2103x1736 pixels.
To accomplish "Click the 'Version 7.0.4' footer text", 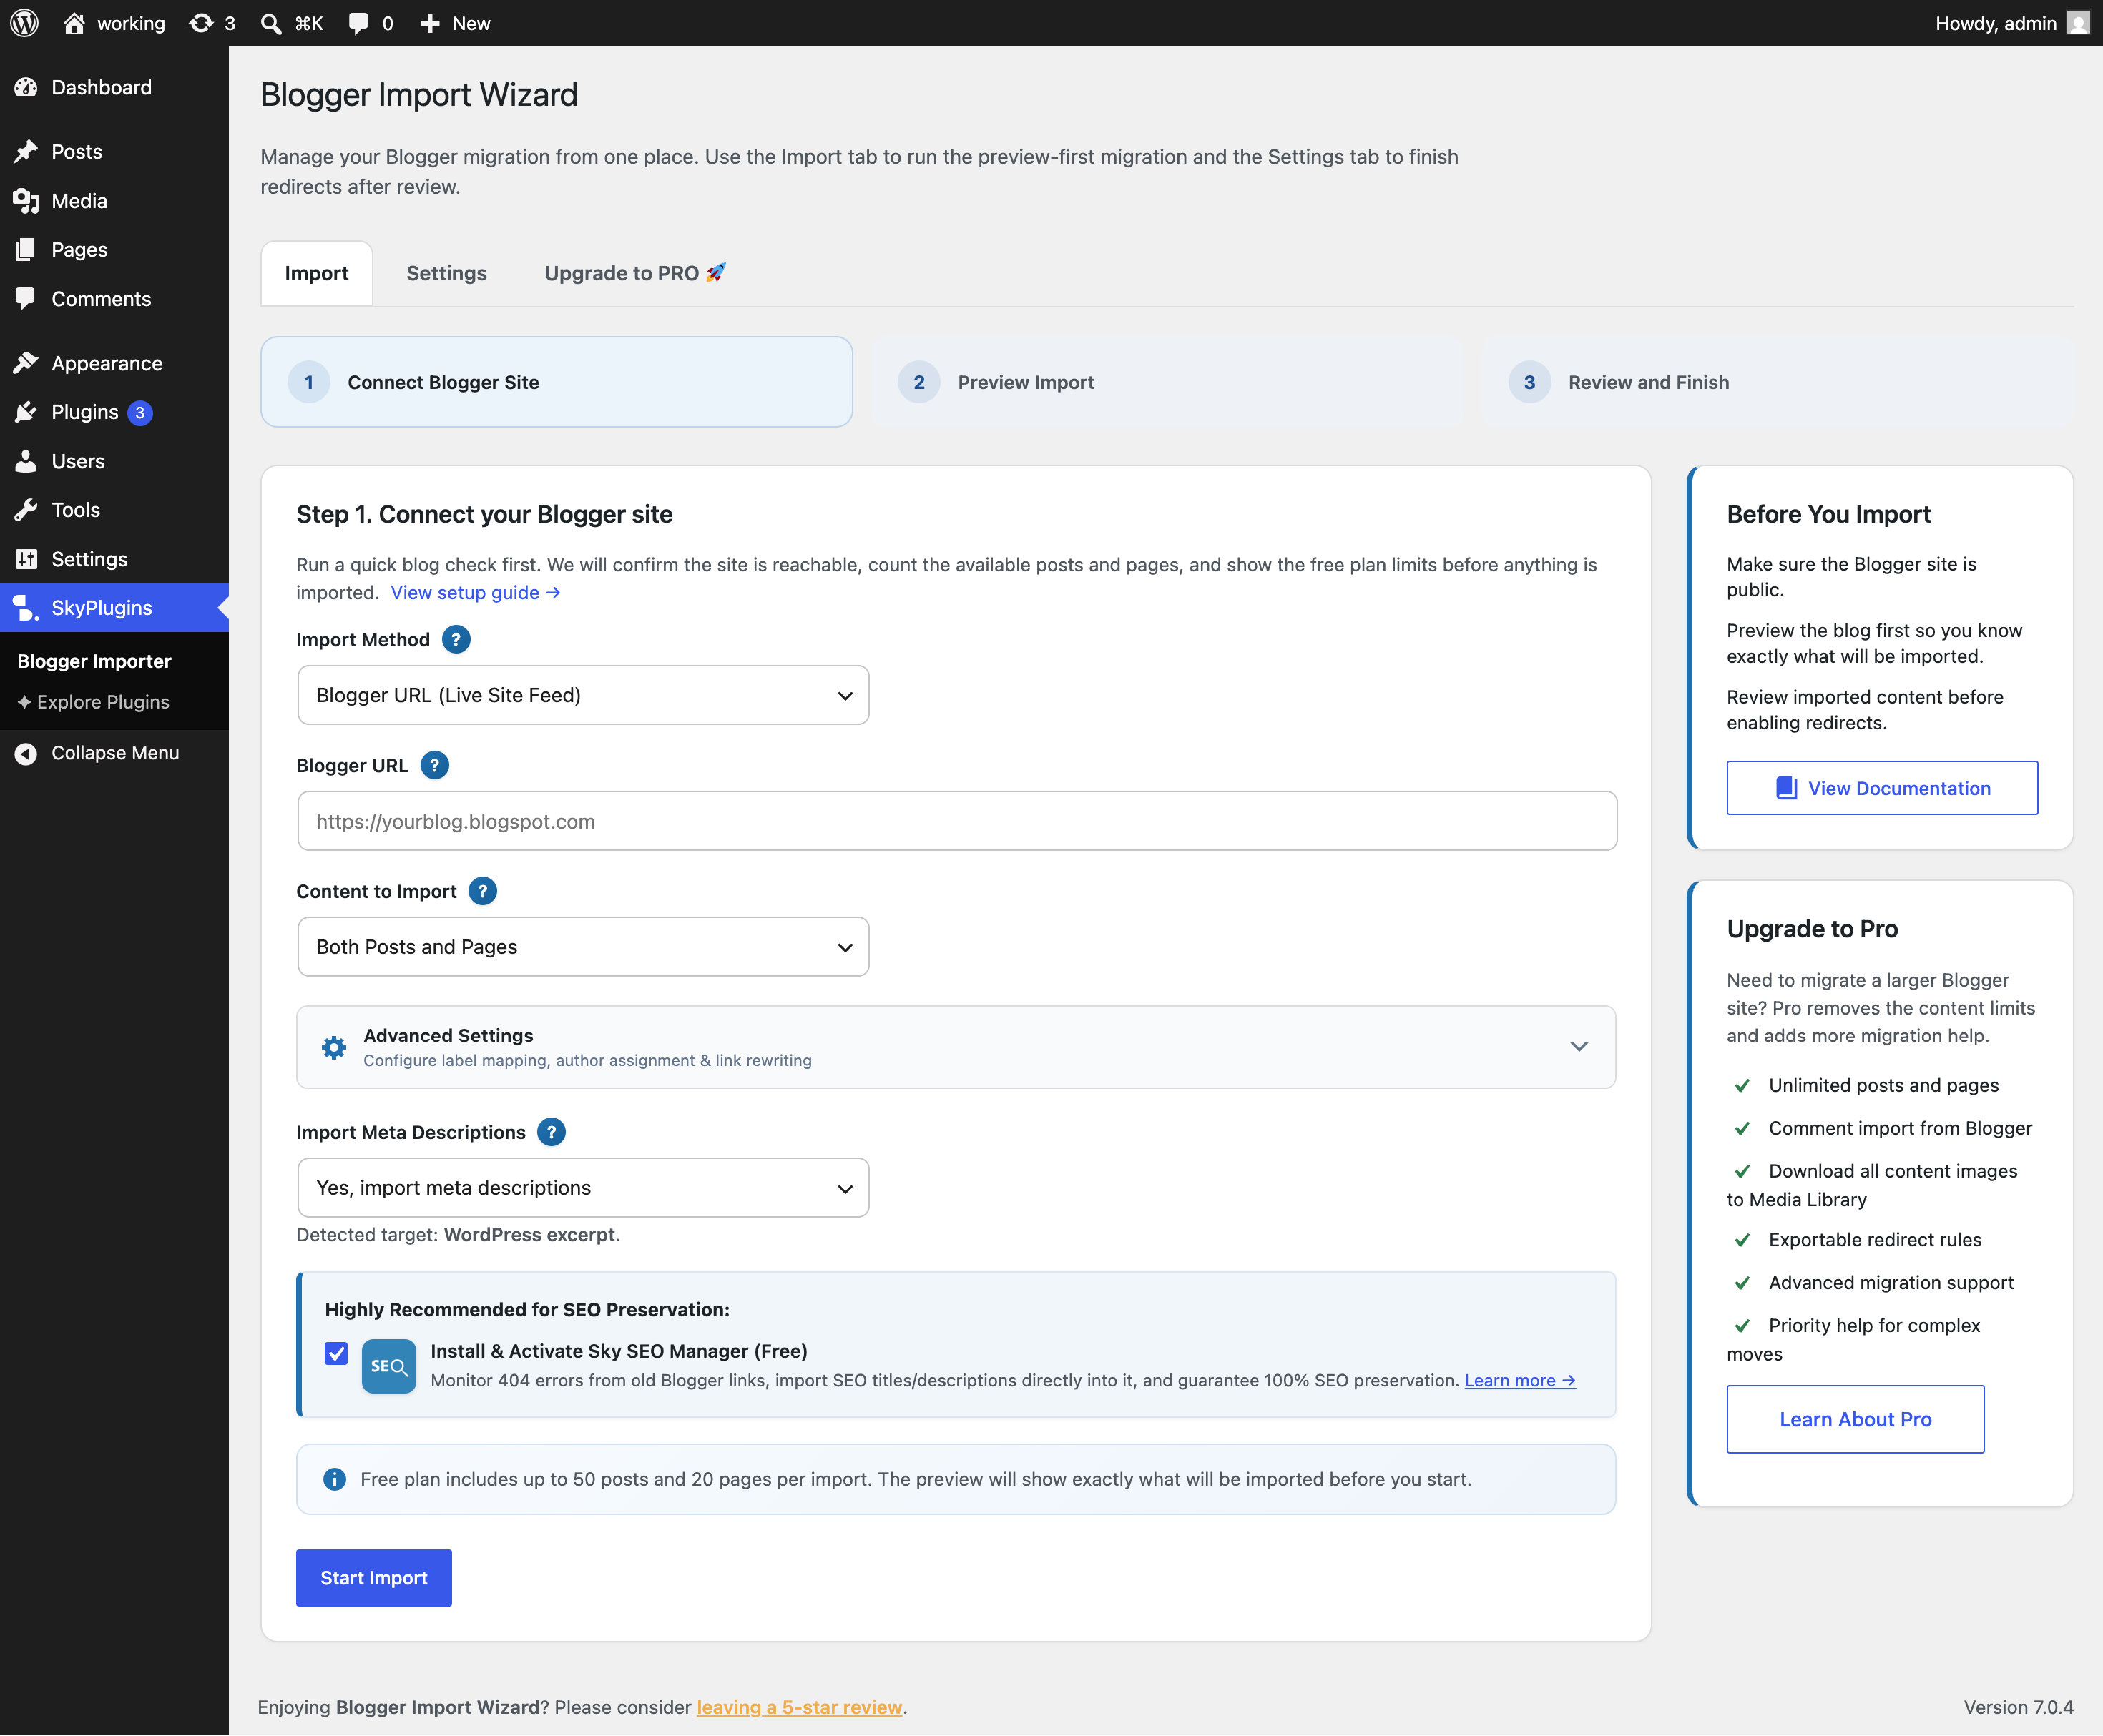I will pyautogui.click(x=2018, y=1707).
